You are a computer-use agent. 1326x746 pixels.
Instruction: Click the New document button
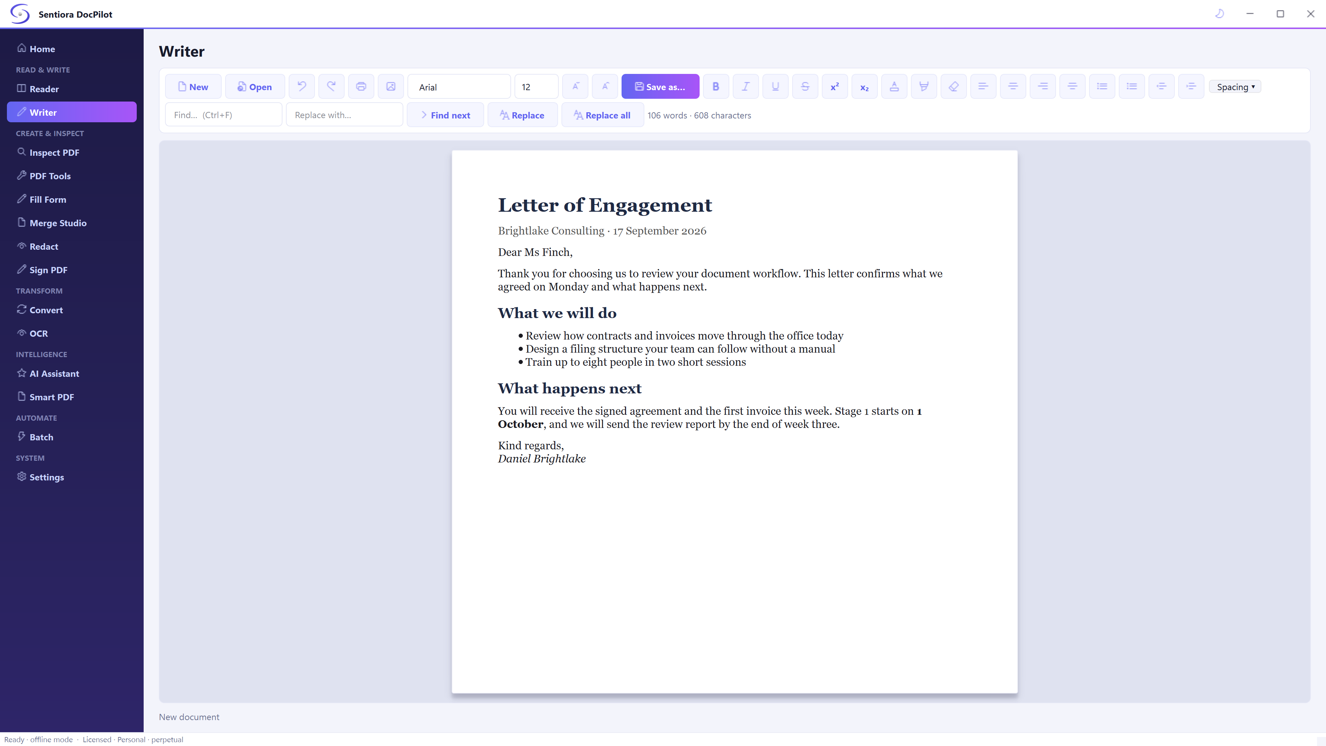193,86
